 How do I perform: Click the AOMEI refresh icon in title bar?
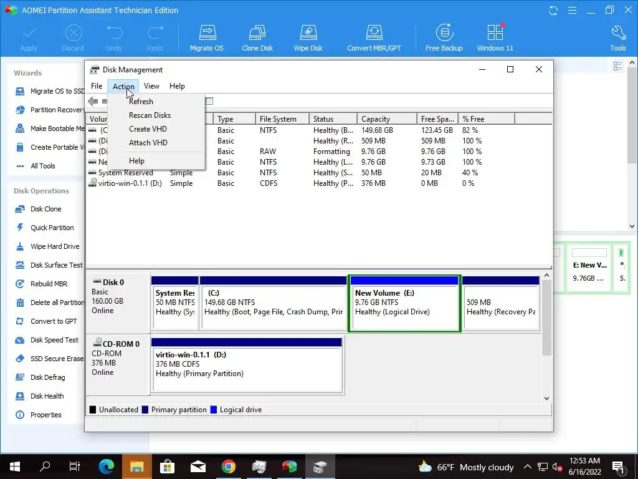pyautogui.click(x=553, y=10)
